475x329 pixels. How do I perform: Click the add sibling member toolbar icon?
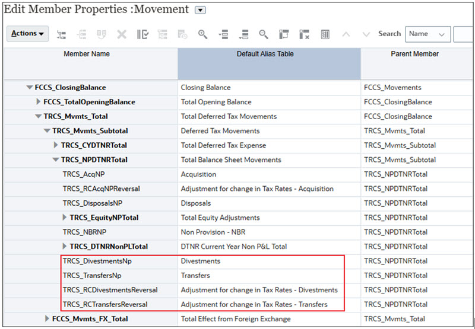pos(82,34)
